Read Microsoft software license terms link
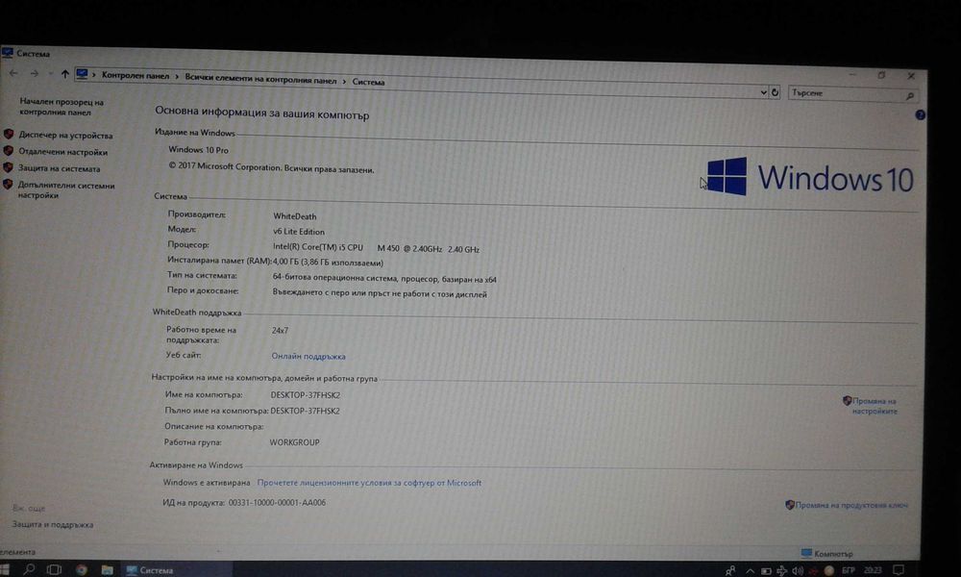This screenshot has width=961, height=577. (x=369, y=483)
